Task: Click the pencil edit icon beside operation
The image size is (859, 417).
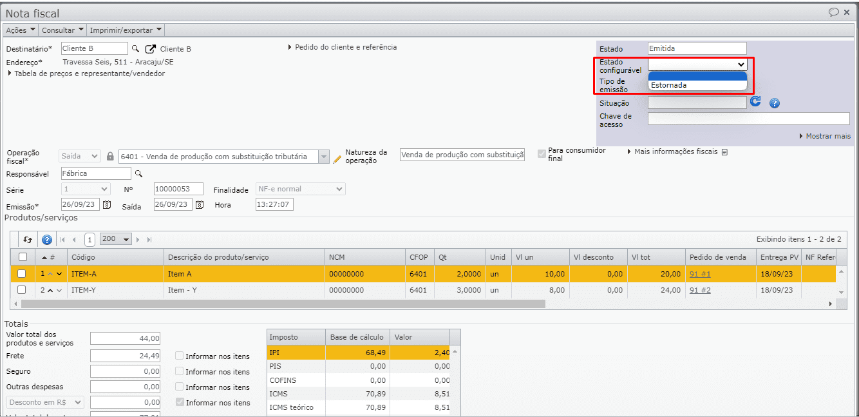Action: pyautogui.click(x=337, y=159)
